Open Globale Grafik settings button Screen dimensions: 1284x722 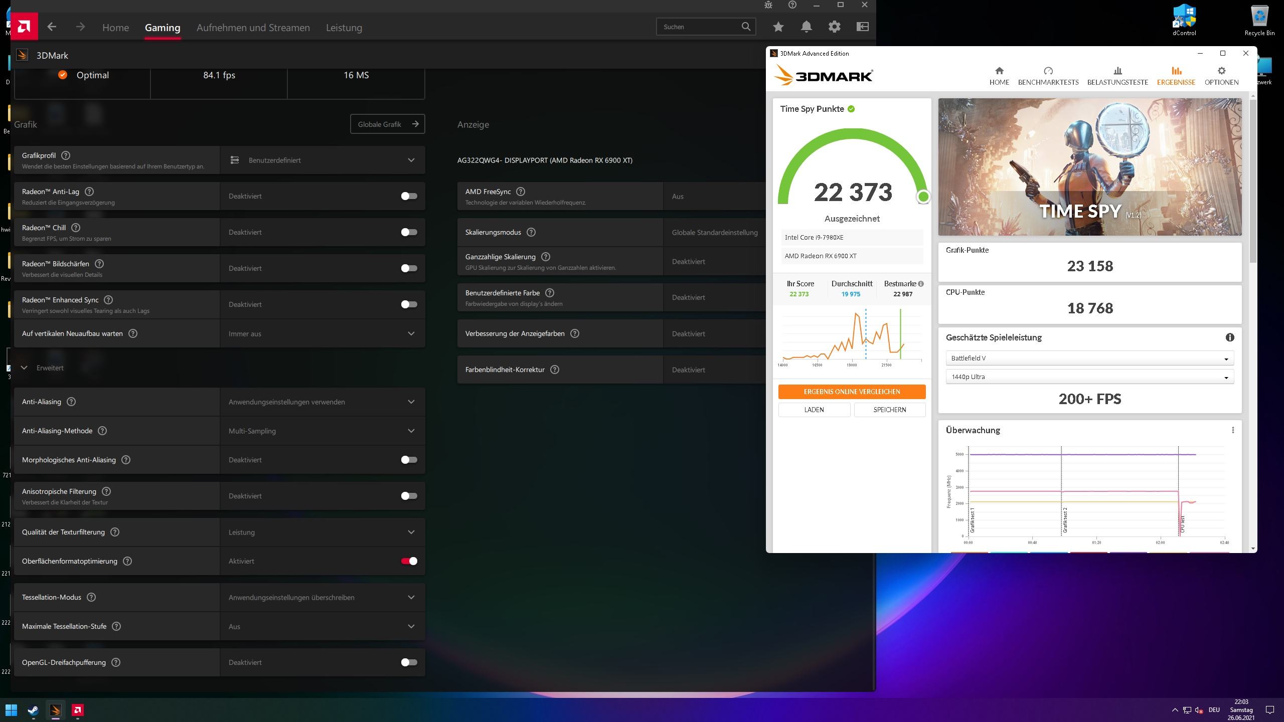[x=387, y=124]
